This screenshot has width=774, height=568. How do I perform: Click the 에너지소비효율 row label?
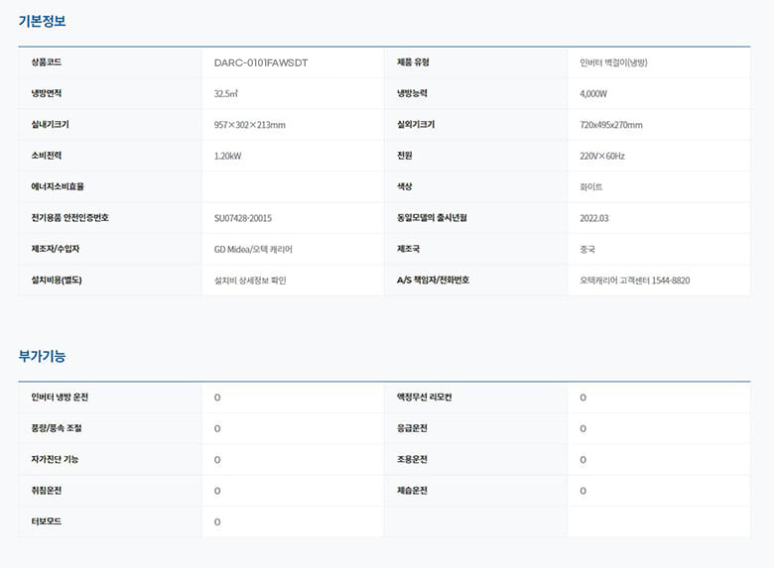tap(58, 187)
